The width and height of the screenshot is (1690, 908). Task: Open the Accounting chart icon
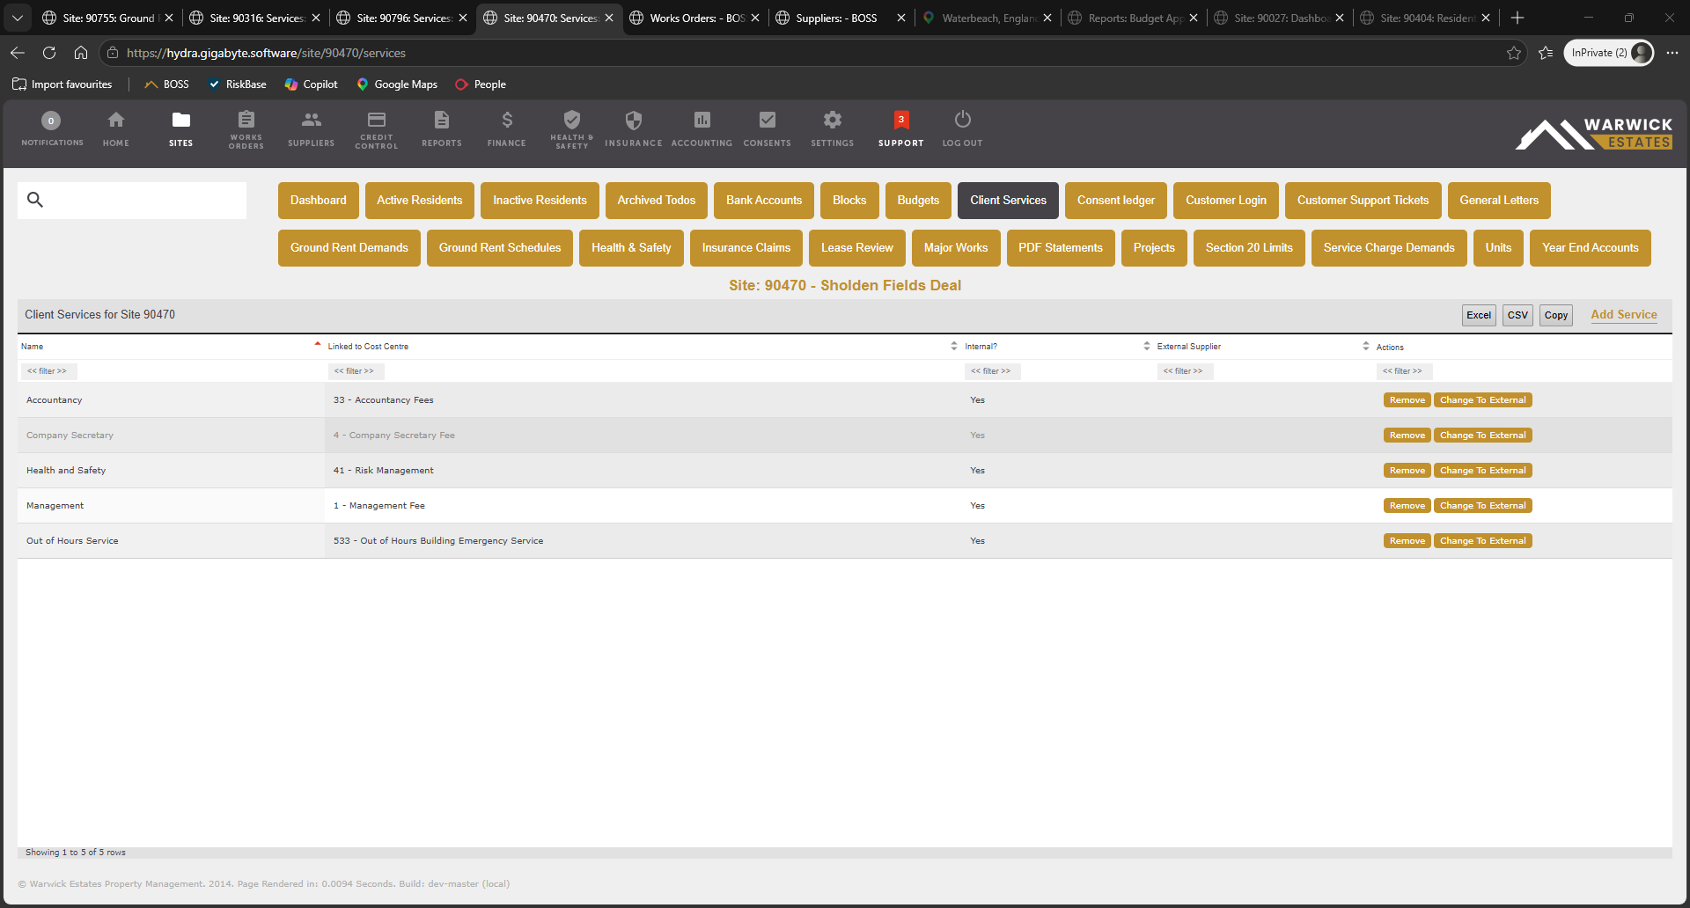pyautogui.click(x=702, y=120)
